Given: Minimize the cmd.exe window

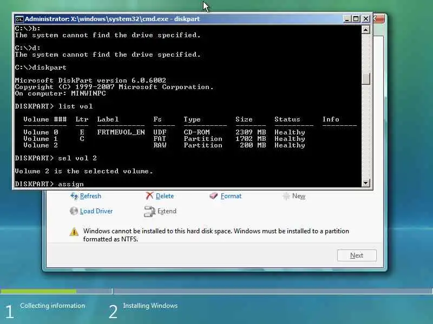Looking at the screenshot, I should (346, 19).
